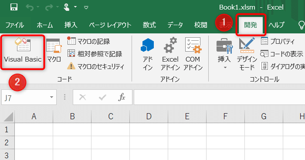Open COM アドイン dialog

click(193, 54)
